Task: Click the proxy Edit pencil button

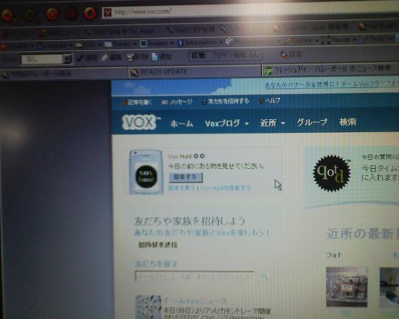Action: (112, 58)
